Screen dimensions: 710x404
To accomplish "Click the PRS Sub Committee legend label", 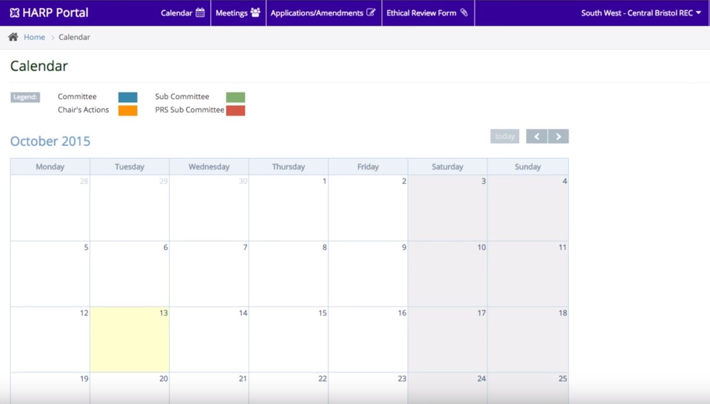I will point(190,110).
